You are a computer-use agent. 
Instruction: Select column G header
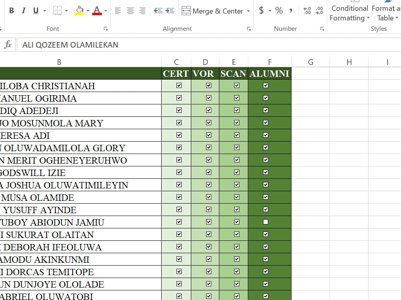coord(310,62)
